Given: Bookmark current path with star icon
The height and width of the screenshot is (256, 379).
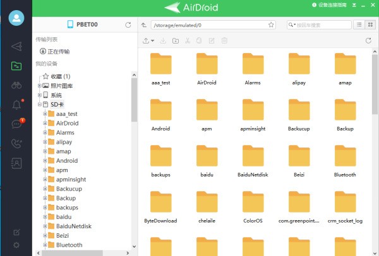Looking at the screenshot, I should click(x=271, y=25).
